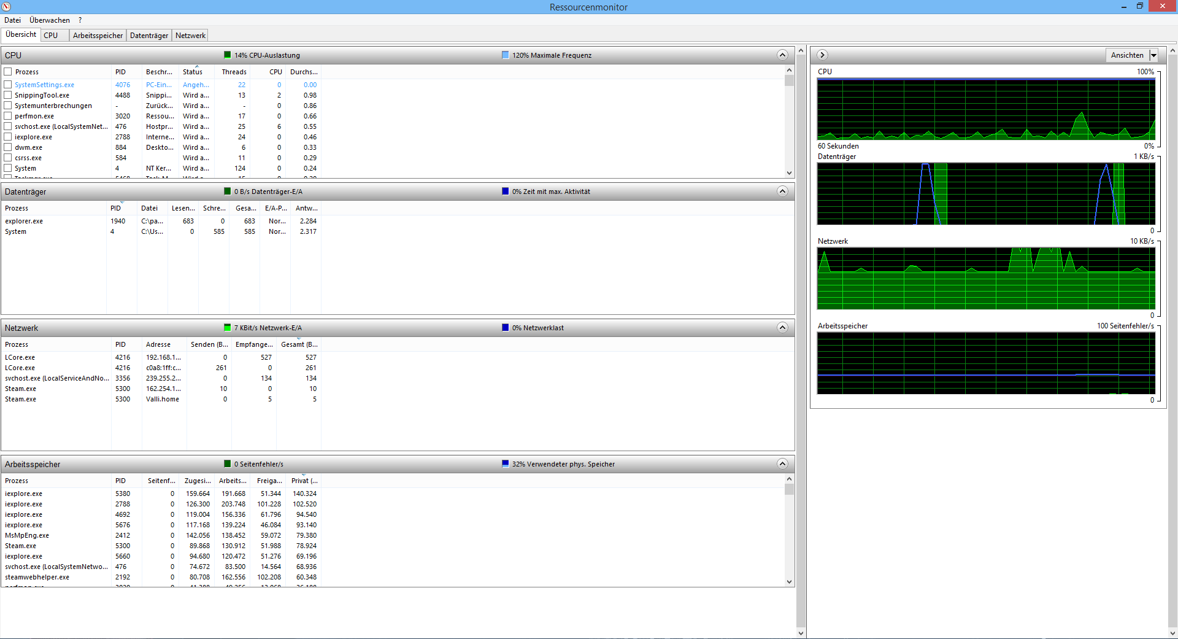Click the Maximale Frequenz blue legend square
The height and width of the screenshot is (639, 1178).
pos(506,55)
